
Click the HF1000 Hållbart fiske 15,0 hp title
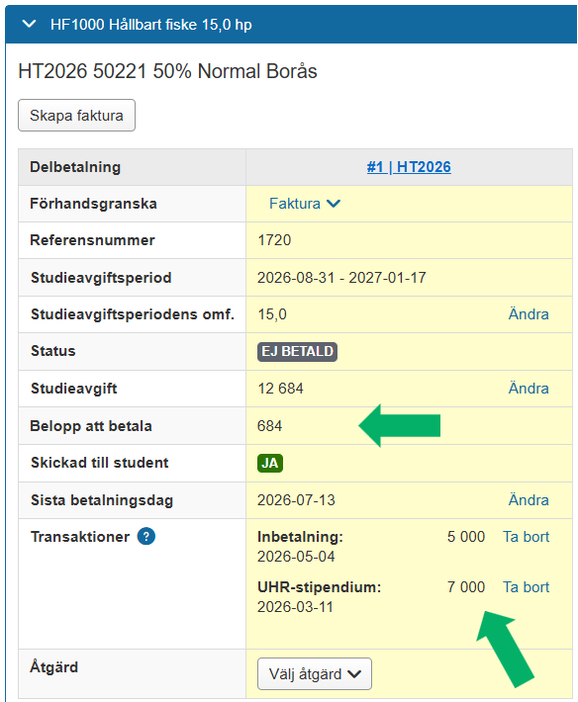(x=151, y=24)
